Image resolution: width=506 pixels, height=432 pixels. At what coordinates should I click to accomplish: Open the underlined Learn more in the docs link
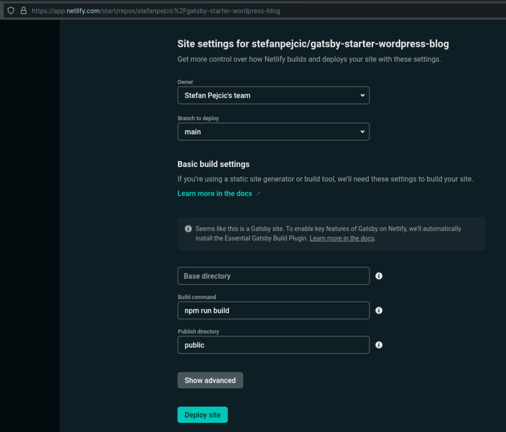click(342, 238)
